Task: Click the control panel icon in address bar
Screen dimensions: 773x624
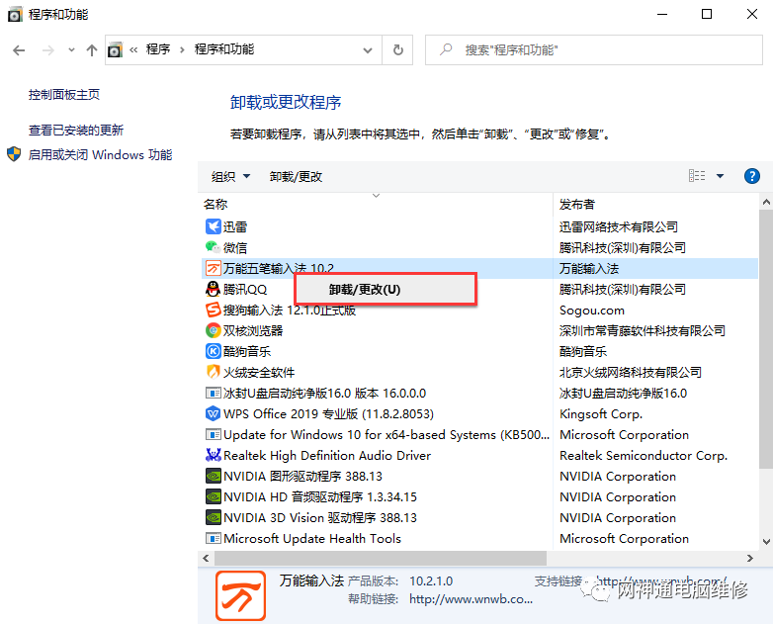Action: point(115,49)
